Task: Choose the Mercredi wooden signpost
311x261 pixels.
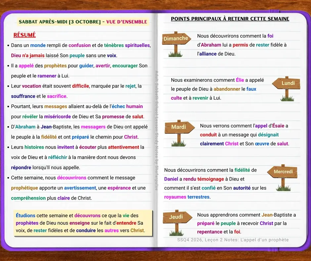Action: [x=283, y=178]
